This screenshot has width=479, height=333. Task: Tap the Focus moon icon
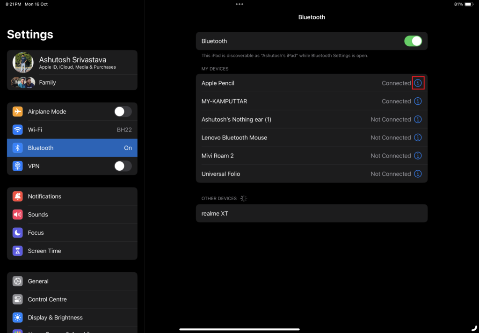click(17, 233)
